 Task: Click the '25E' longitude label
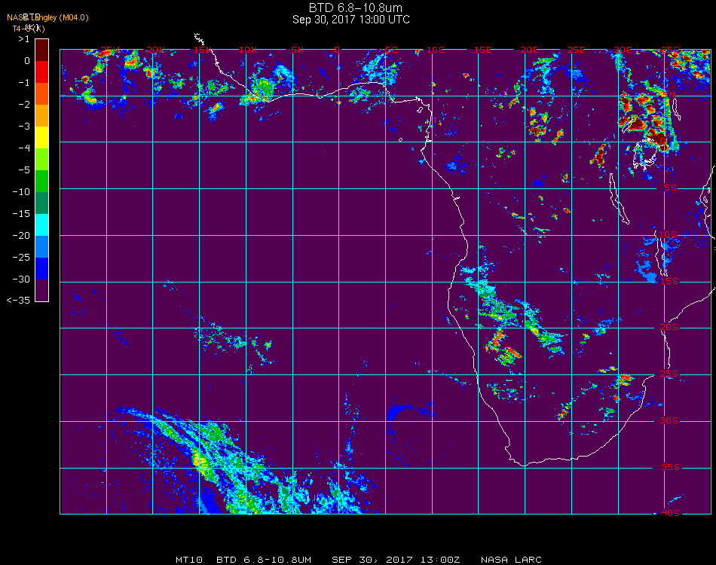577,49
